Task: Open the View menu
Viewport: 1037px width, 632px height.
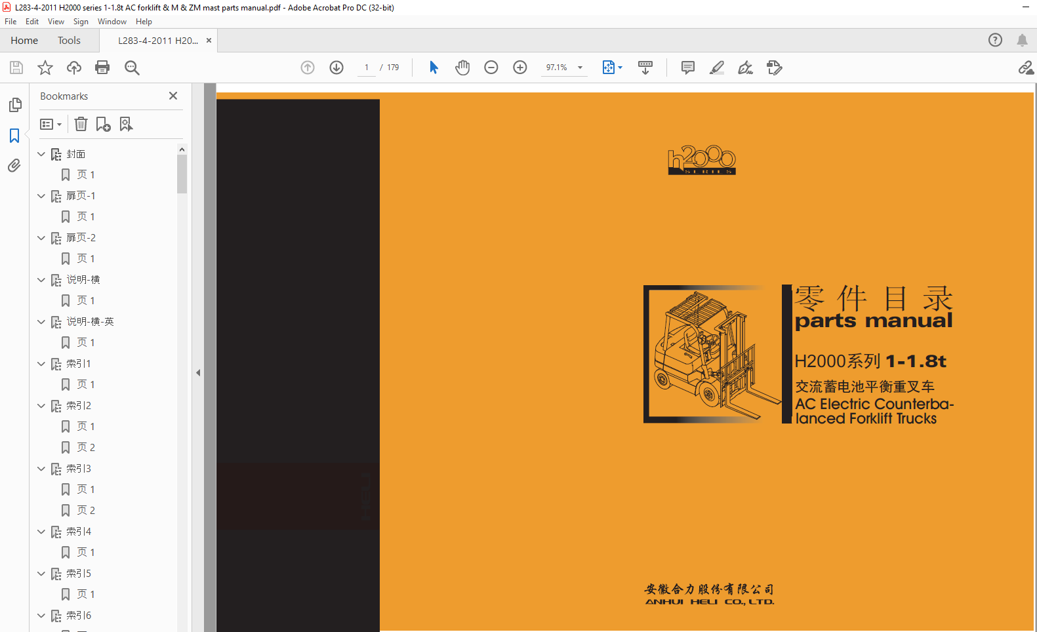Action: tap(56, 22)
